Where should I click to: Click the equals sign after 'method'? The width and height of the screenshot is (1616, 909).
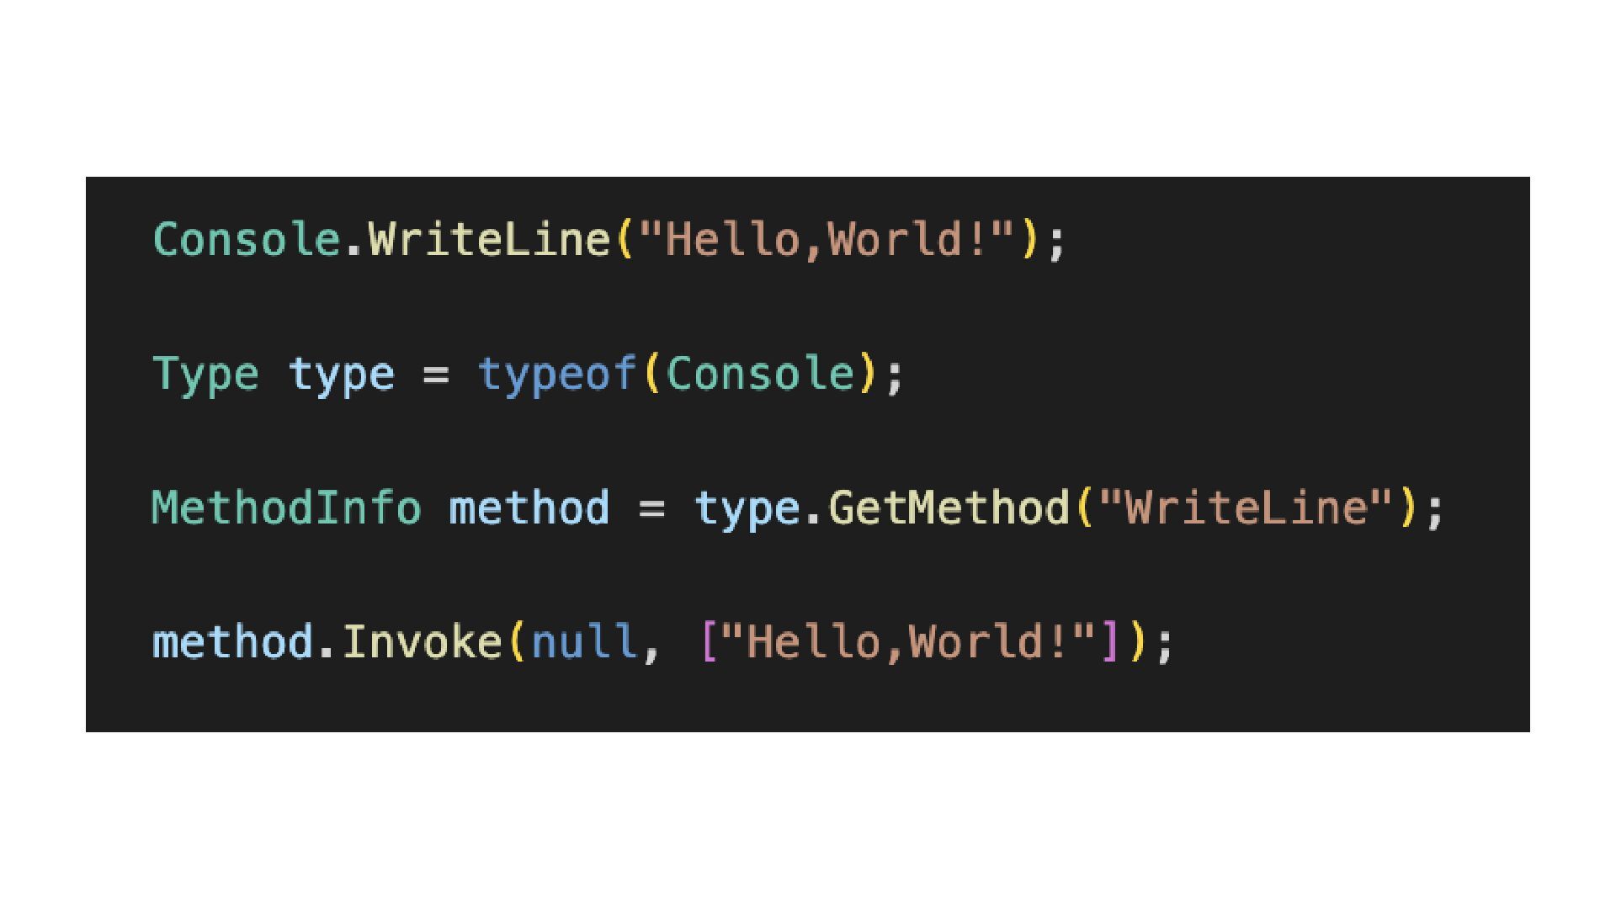pos(651,509)
